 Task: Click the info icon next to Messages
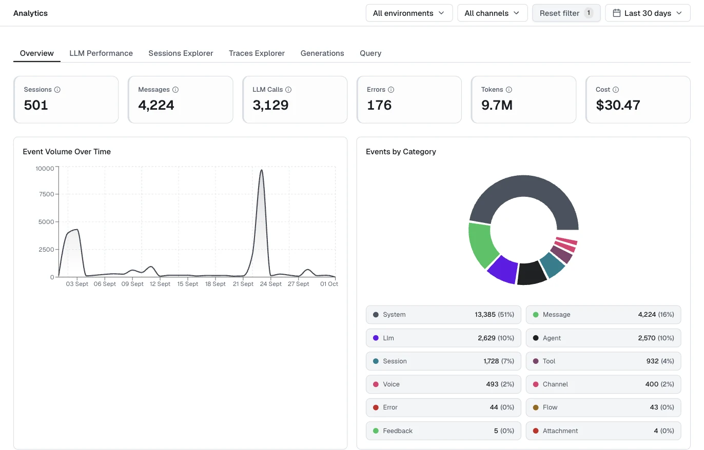[x=175, y=90]
